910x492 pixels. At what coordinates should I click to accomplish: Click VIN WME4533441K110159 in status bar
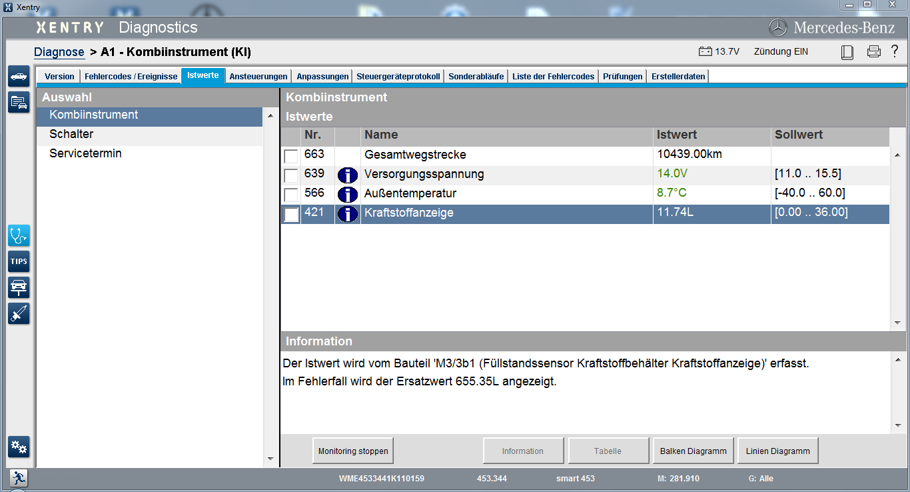[382, 479]
